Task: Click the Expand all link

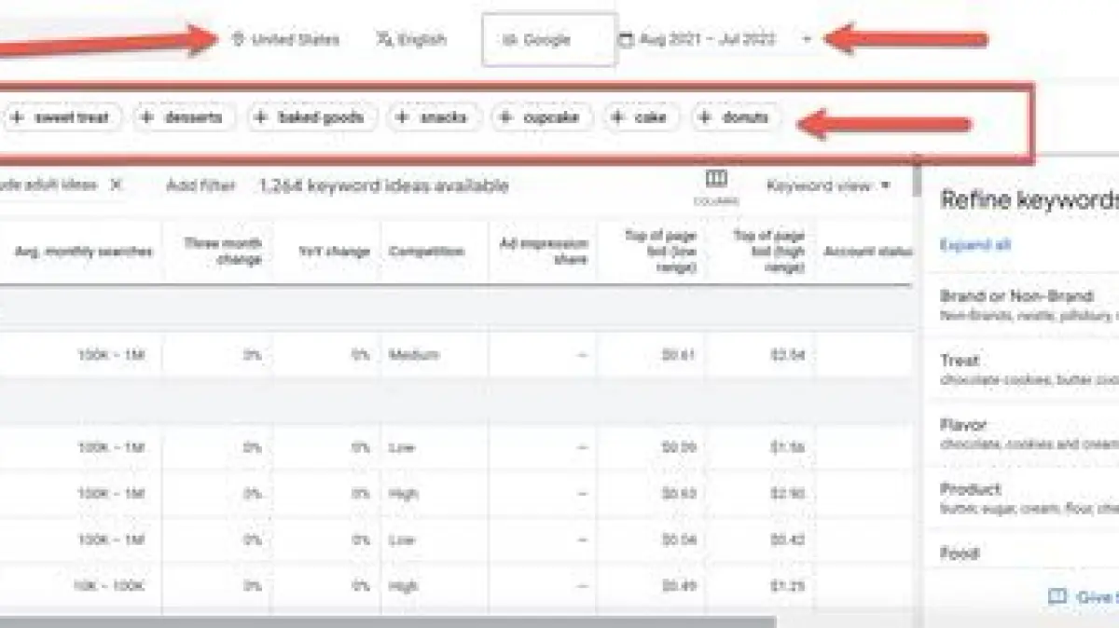Action: point(975,245)
